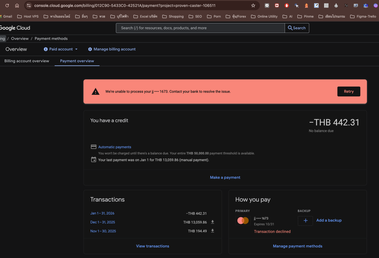Image resolution: width=379 pixels, height=258 pixels.
Task: Open Manage payment methods link
Action: (x=298, y=246)
